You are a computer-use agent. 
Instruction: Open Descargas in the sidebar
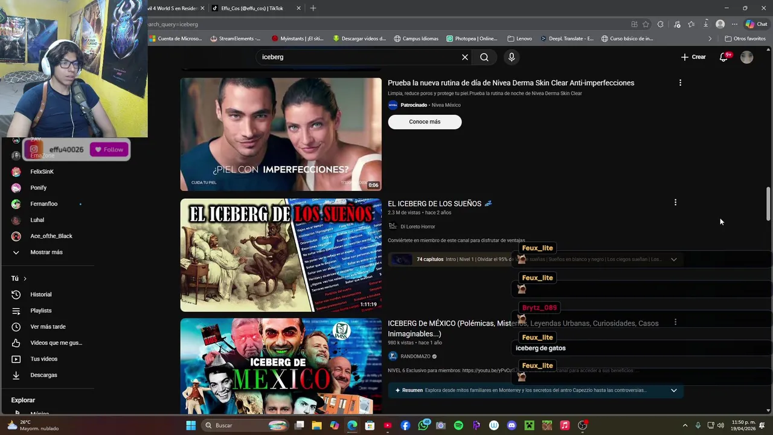coord(43,375)
